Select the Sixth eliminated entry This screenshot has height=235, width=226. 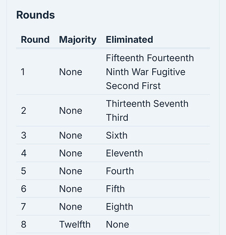click(x=117, y=135)
